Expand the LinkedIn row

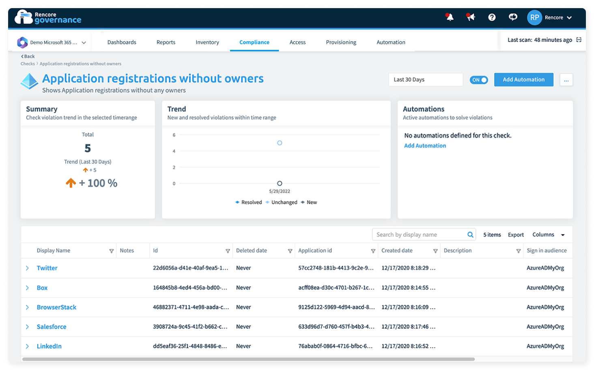click(x=27, y=346)
